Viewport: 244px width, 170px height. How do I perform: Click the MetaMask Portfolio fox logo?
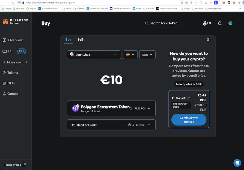pos(5,22)
